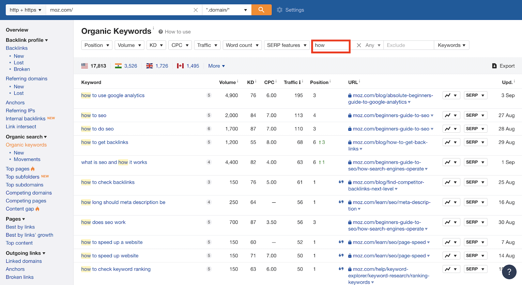This screenshot has width=522, height=285.
Task: Open the Keywords scope dropdown
Action: click(x=452, y=45)
